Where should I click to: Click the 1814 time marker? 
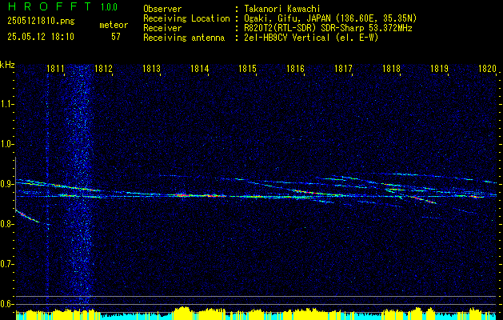click(200, 68)
